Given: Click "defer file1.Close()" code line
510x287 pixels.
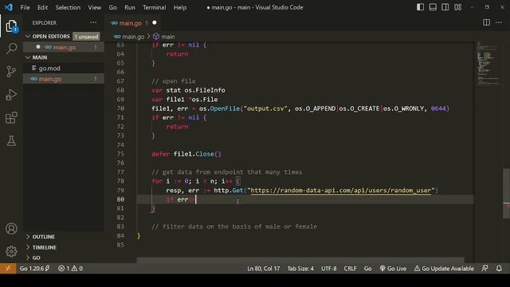Looking at the screenshot, I should click(x=186, y=154).
